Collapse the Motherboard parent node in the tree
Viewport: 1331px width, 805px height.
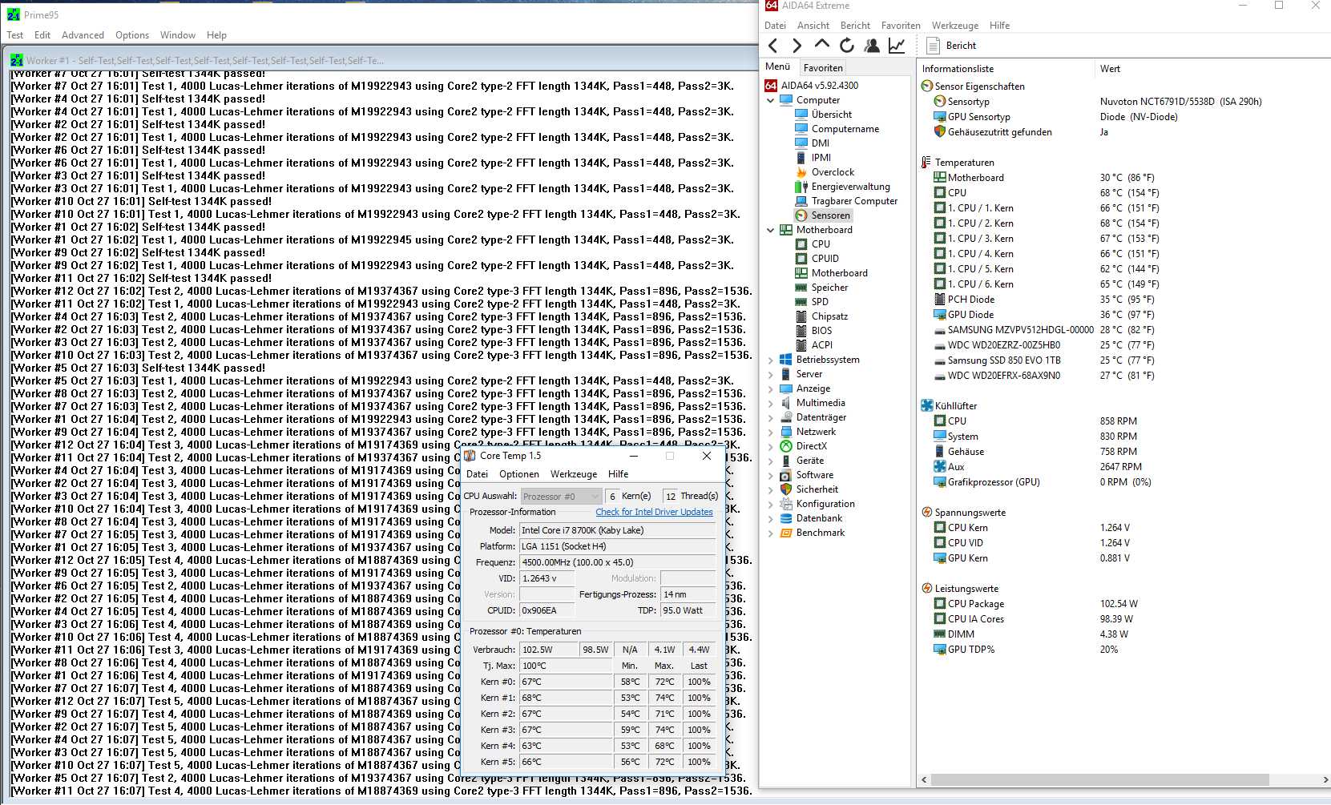[x=771, y=230]
